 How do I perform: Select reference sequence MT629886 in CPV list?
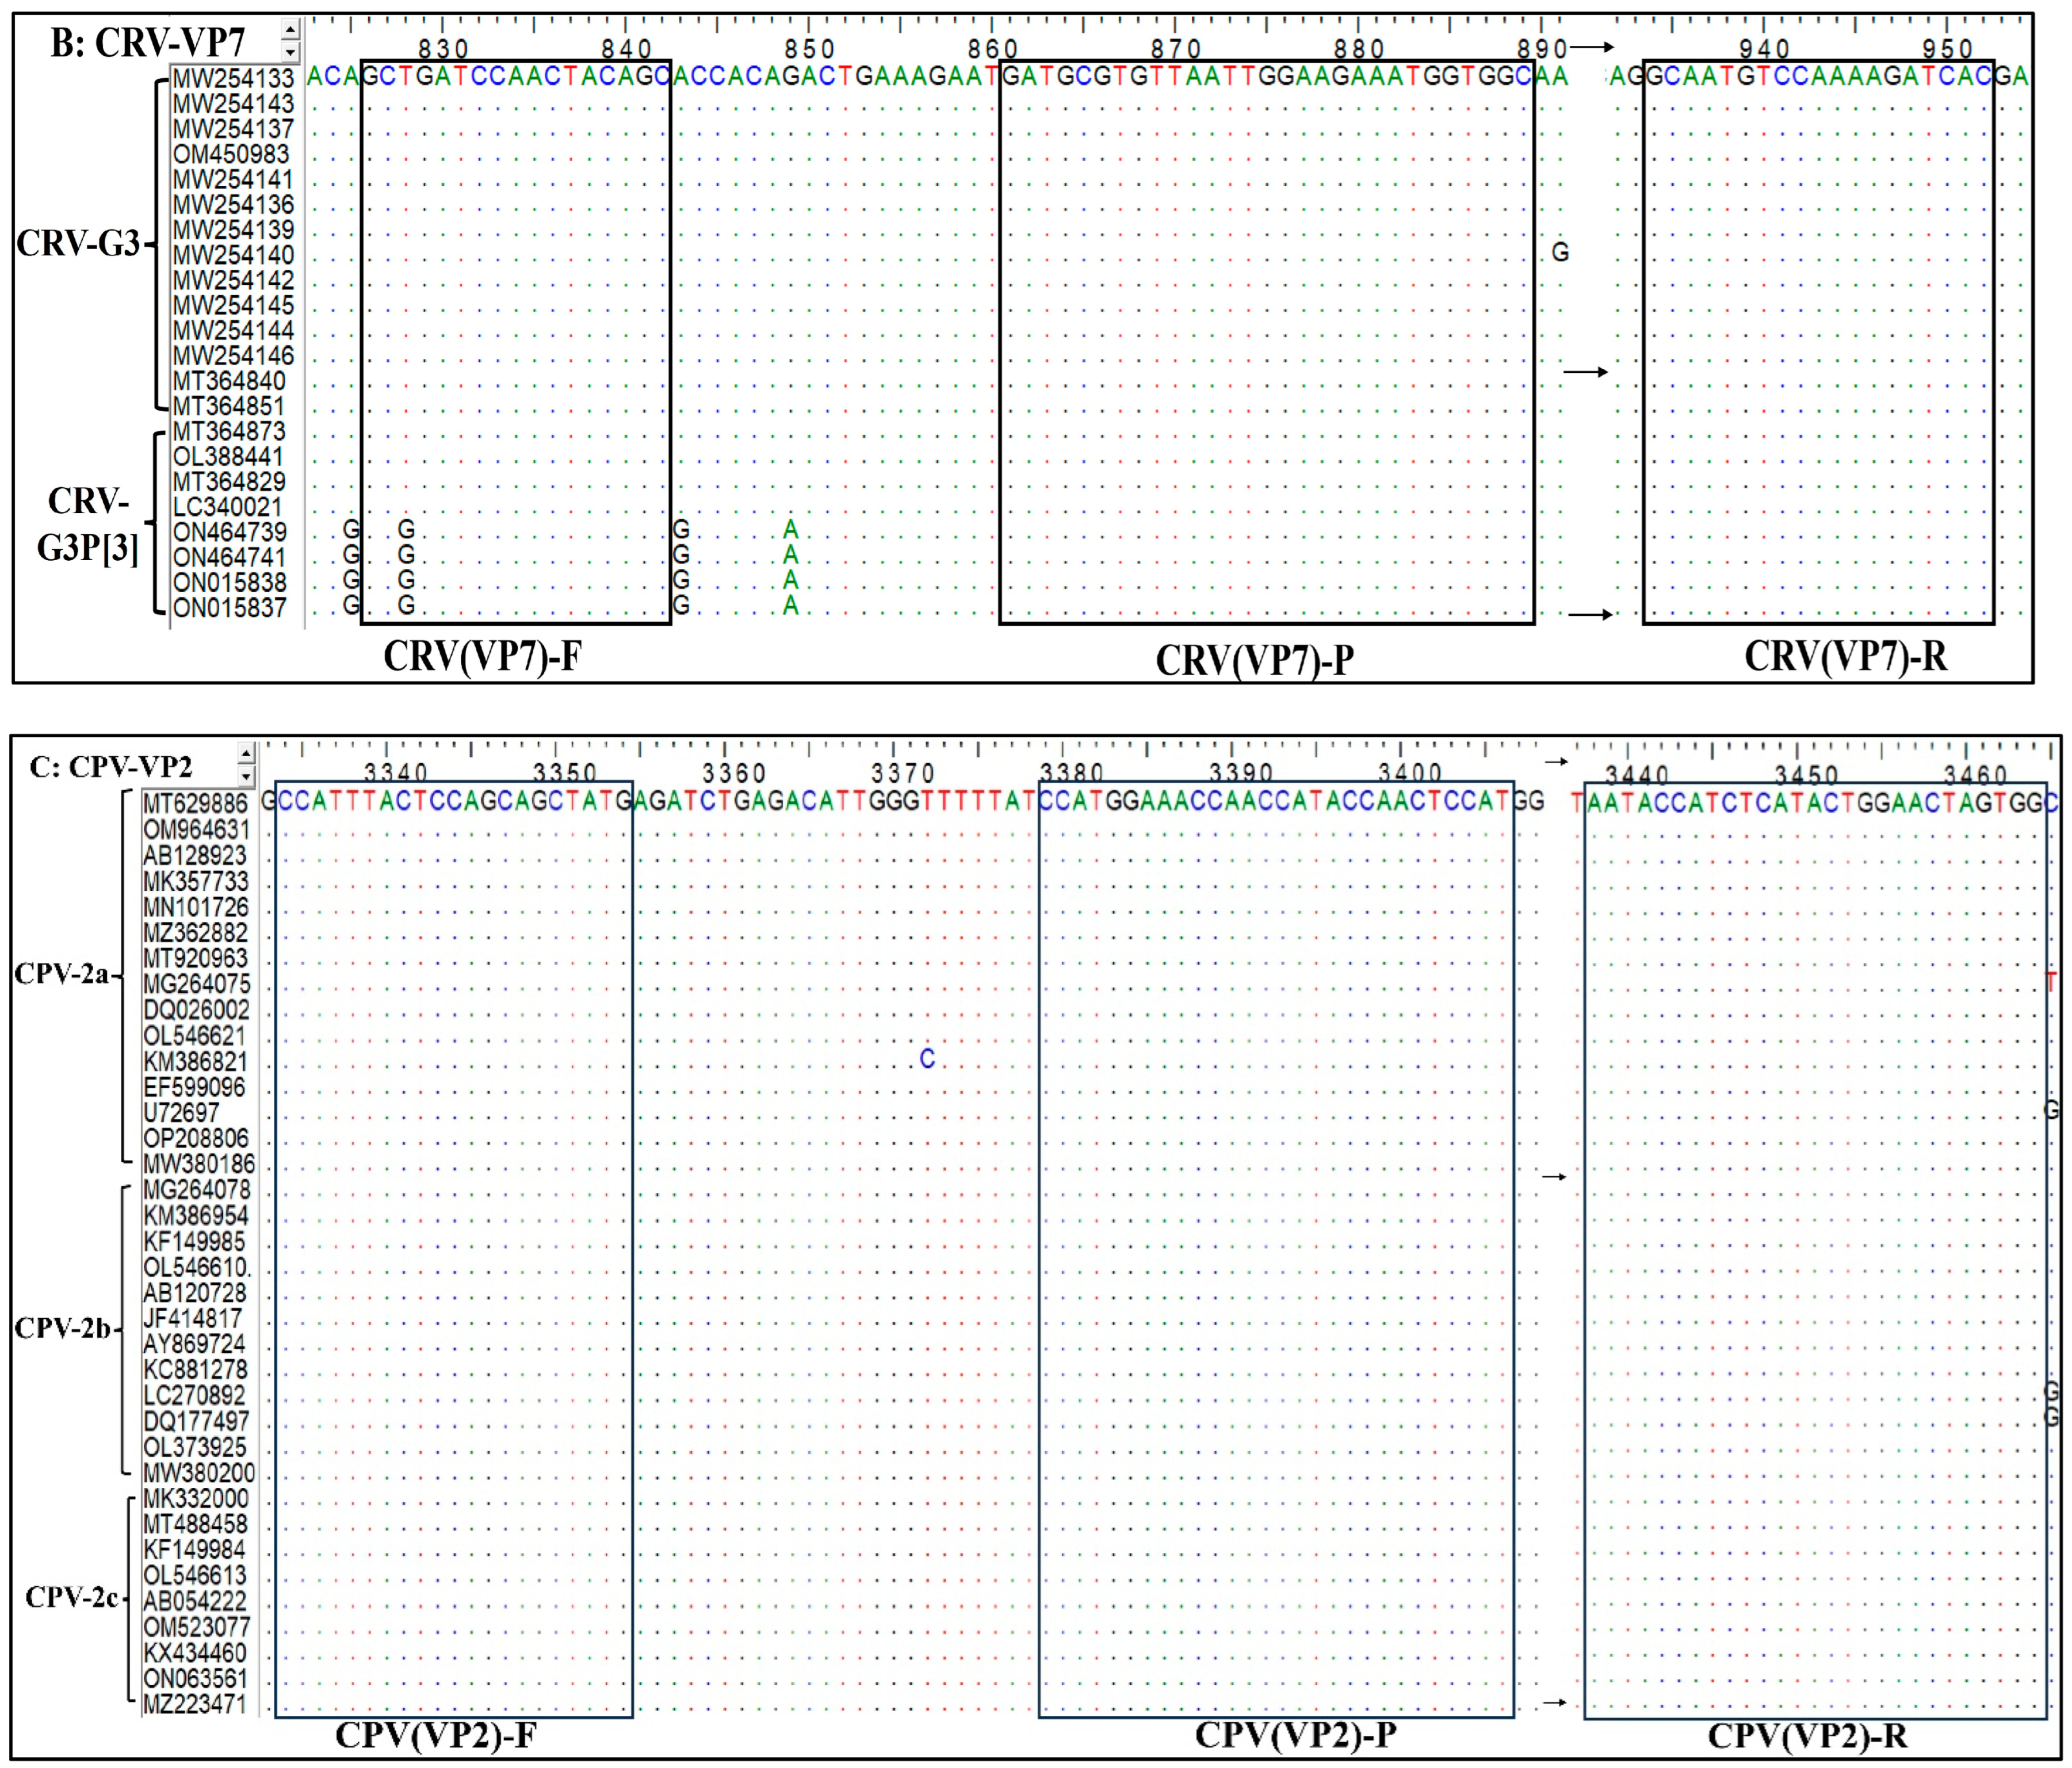[x=195, y=804]
